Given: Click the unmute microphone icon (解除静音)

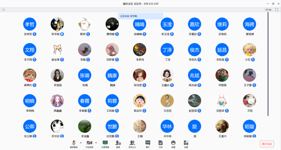Looking at the screenshot, I should 74,143.
